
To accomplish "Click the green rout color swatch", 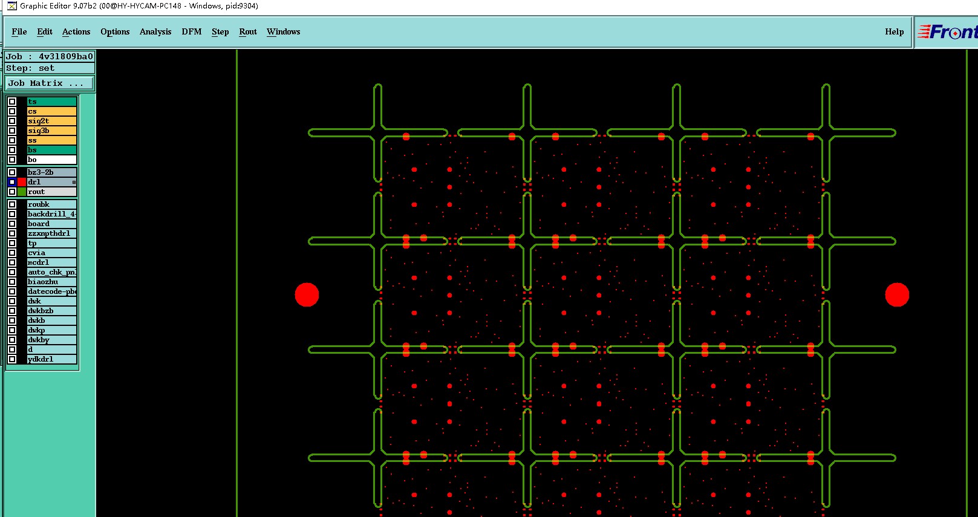I will tap(22, 192).
